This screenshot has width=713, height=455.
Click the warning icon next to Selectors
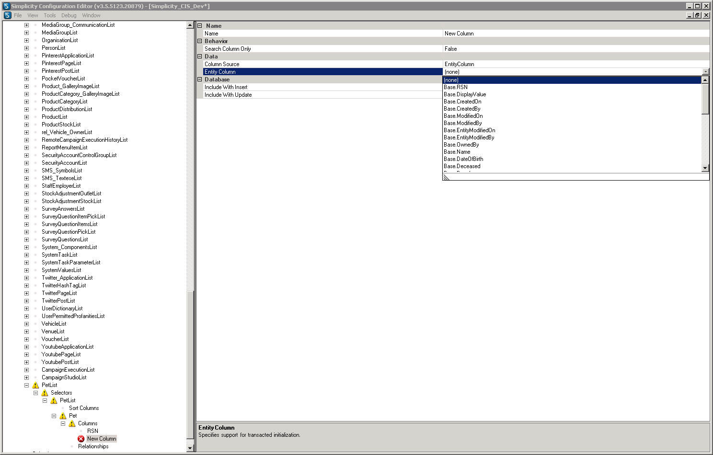[x=45, y=393]
